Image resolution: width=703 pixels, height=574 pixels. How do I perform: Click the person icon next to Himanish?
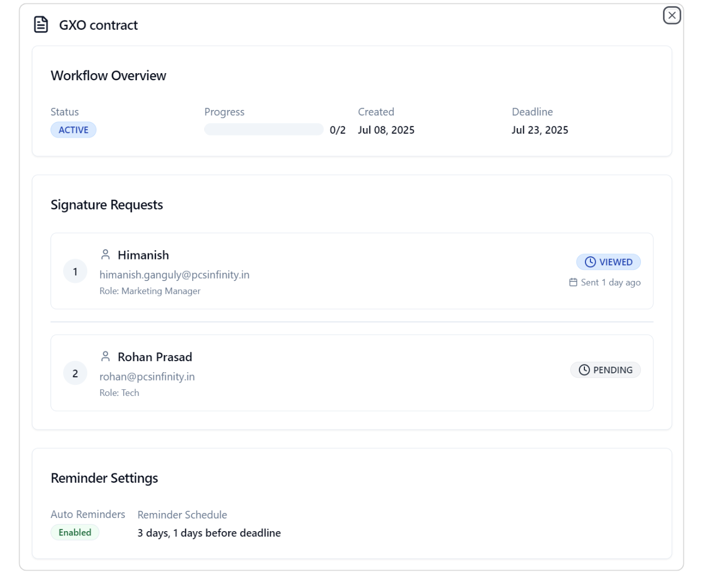click(105, 255)
